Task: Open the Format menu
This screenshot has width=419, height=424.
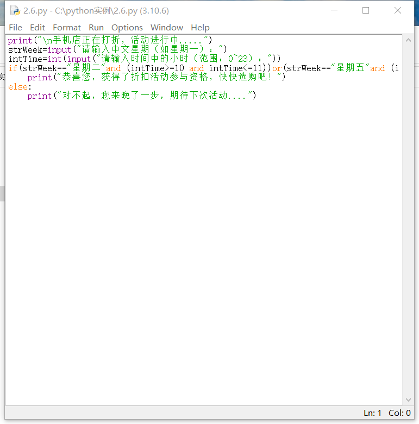Action: pos(67,27)
